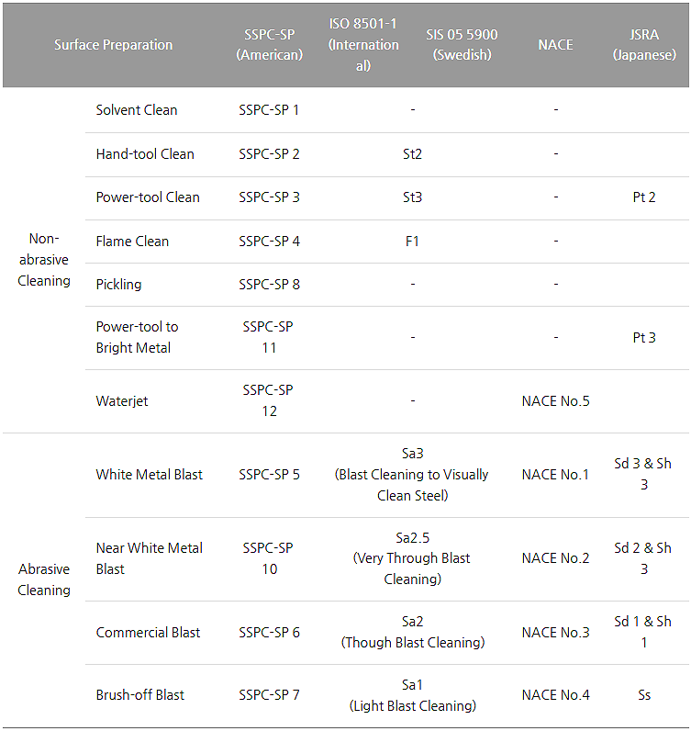Click the Abrasive Cleaning category cell
The image size is (691, 731).
44,579
